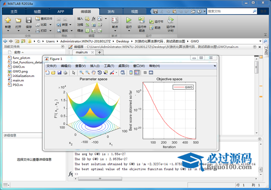Image resolution: width=271 pixels, height=190 pixels.
Task: Click the smart indent icon in 缩进 row
Action: (87, 31)
